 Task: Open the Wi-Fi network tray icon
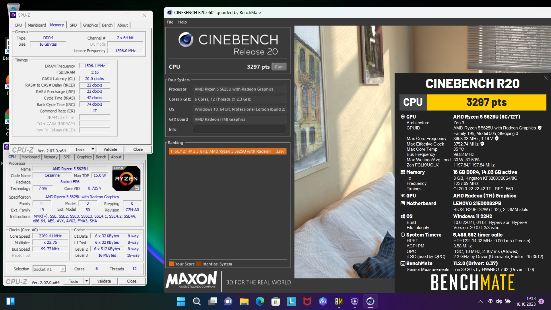point(490,301)
